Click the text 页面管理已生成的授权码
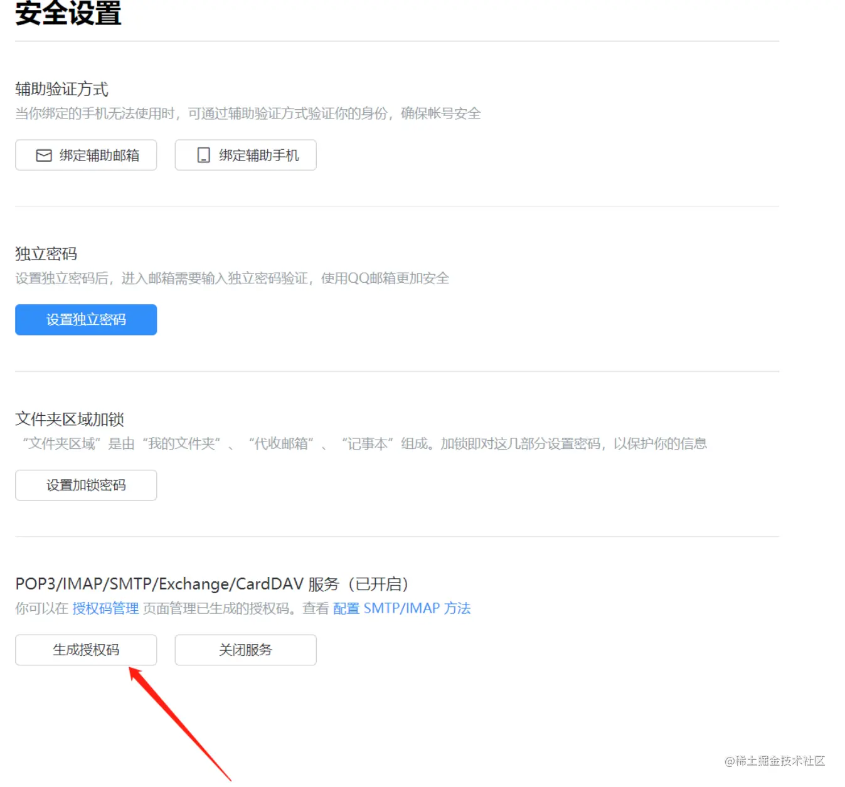This screenshot has height=787, width=845. tap(216, 608)
